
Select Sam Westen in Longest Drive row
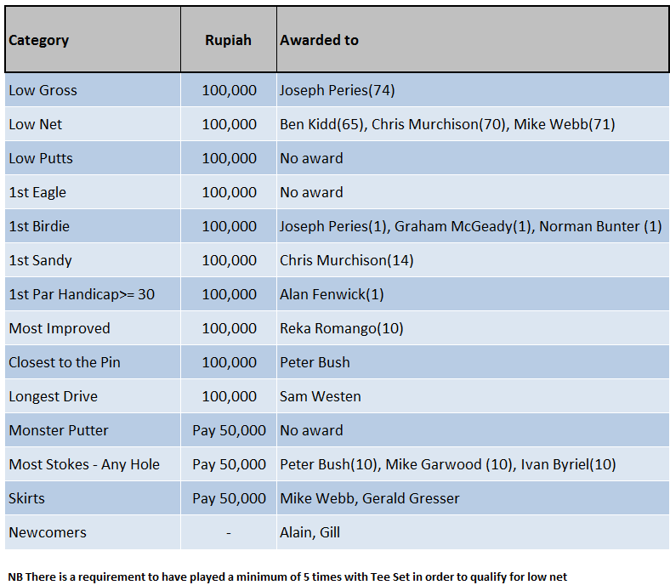[320, 396]
